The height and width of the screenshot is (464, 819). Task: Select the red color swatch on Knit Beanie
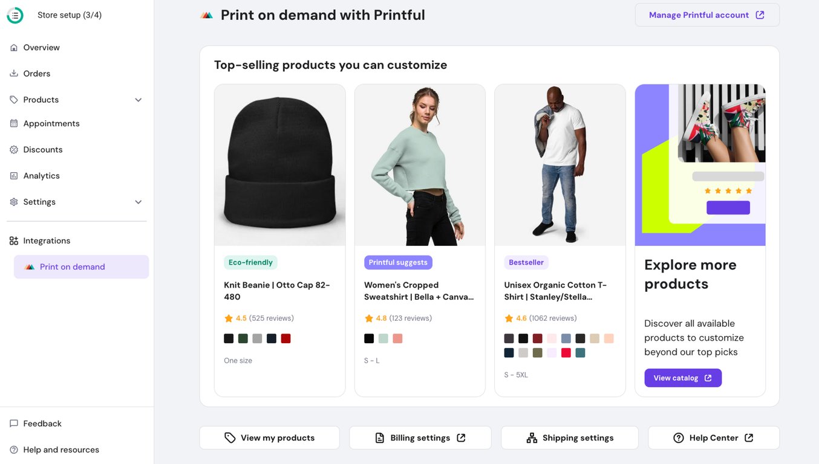tap(286, 338)
